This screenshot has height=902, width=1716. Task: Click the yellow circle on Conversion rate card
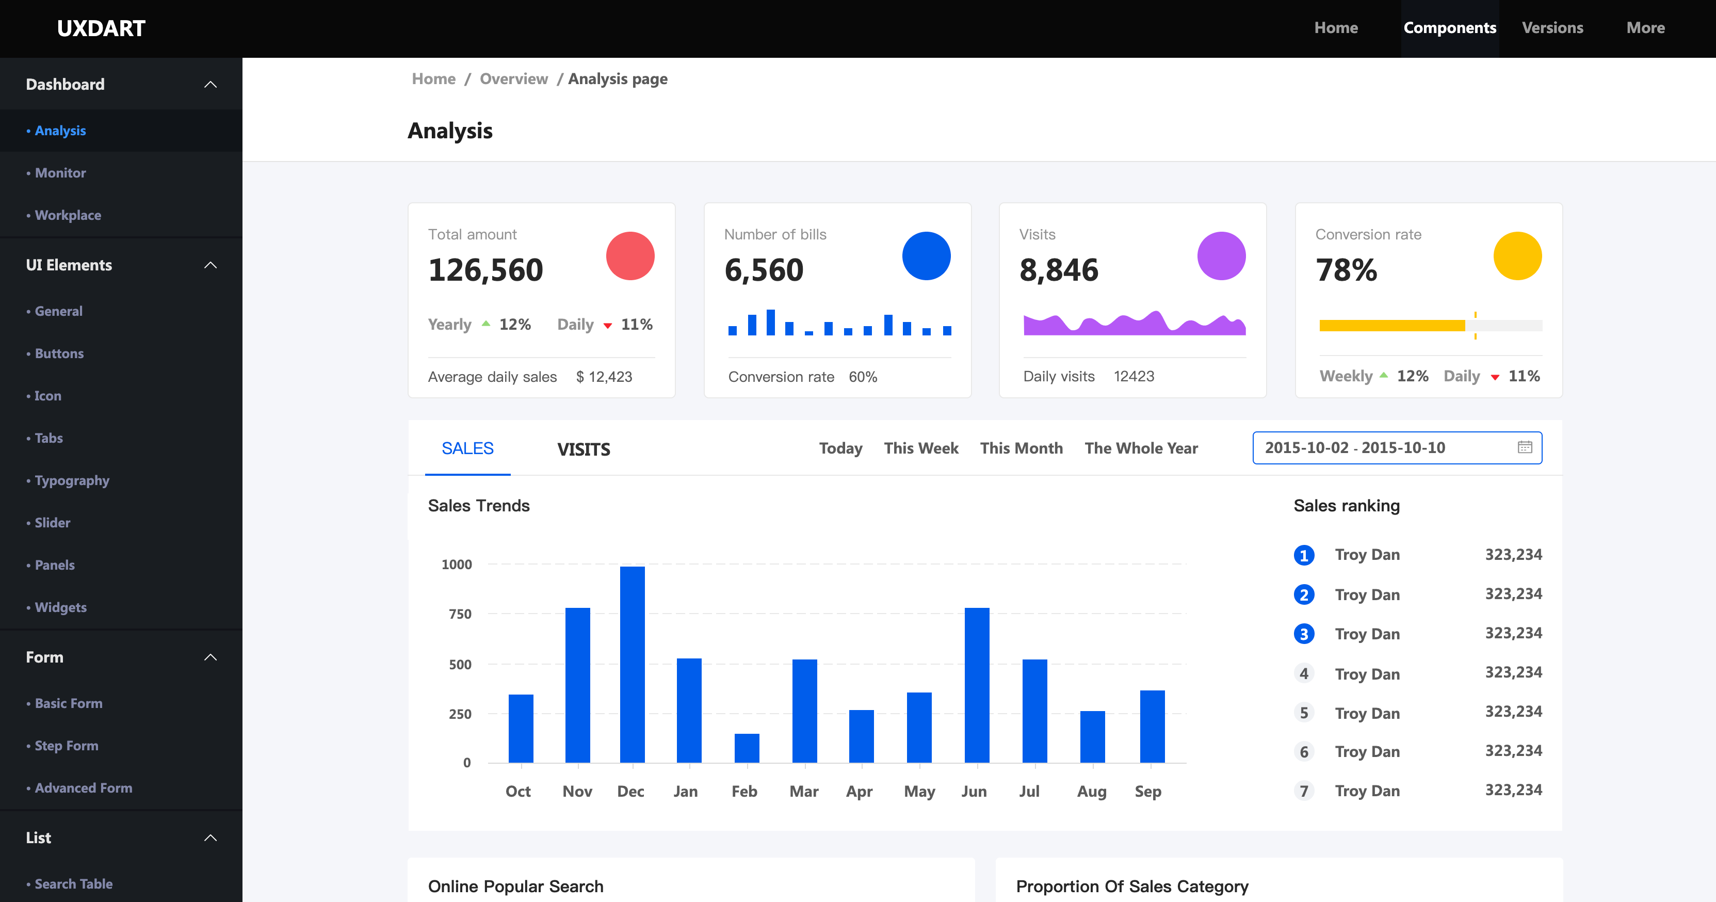1517,256
